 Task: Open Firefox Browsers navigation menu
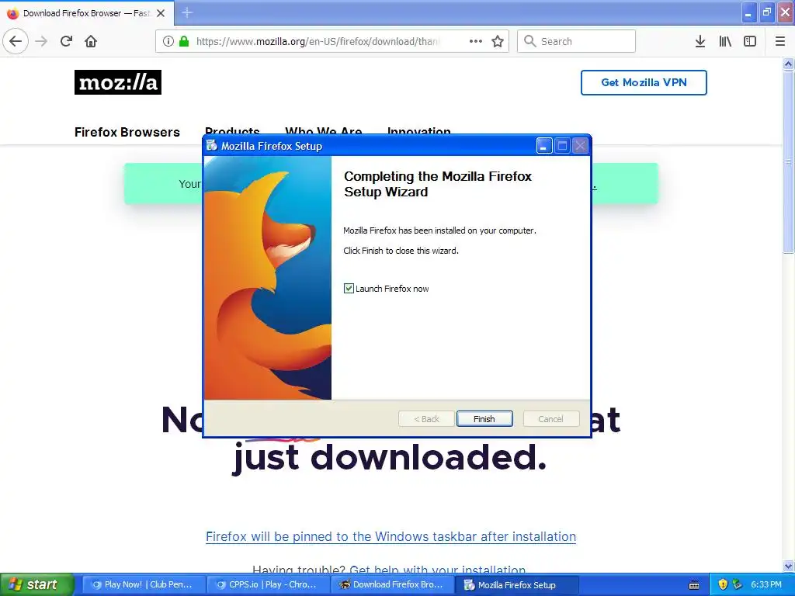coord(127,132)
